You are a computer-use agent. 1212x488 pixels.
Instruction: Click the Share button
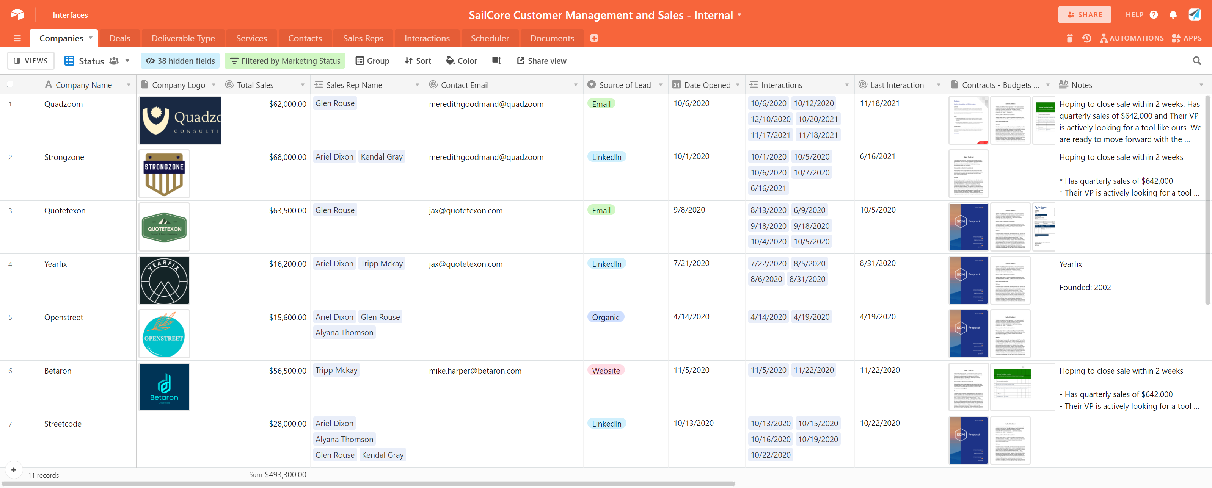click(1084, 14)
